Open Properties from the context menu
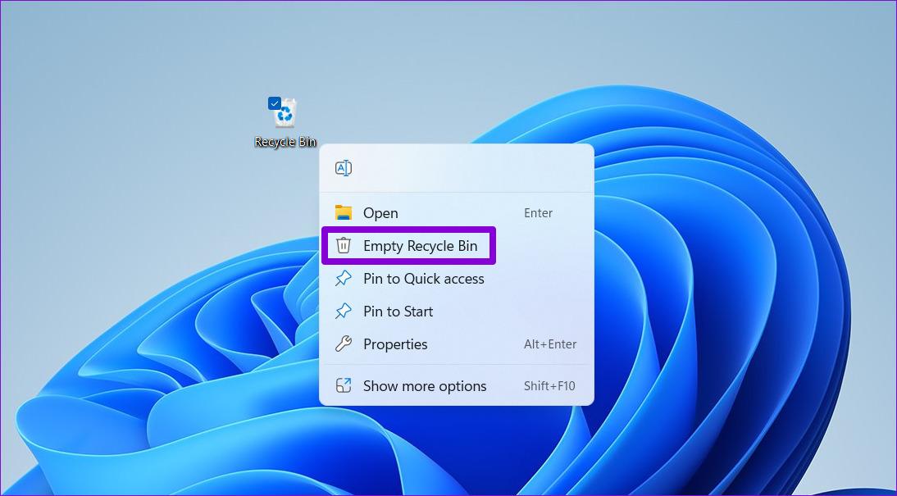 click(x=395, y=344)
